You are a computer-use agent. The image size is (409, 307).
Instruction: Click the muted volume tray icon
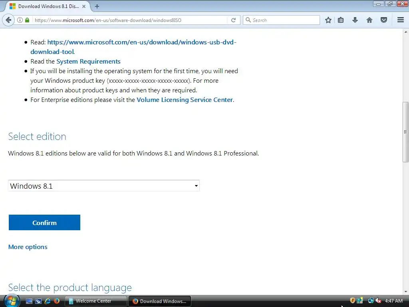click(378, 301)
